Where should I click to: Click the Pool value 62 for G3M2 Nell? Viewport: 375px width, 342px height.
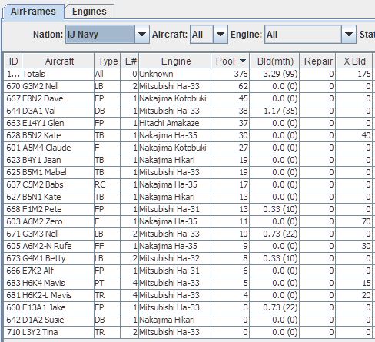(x=231, y=86)
